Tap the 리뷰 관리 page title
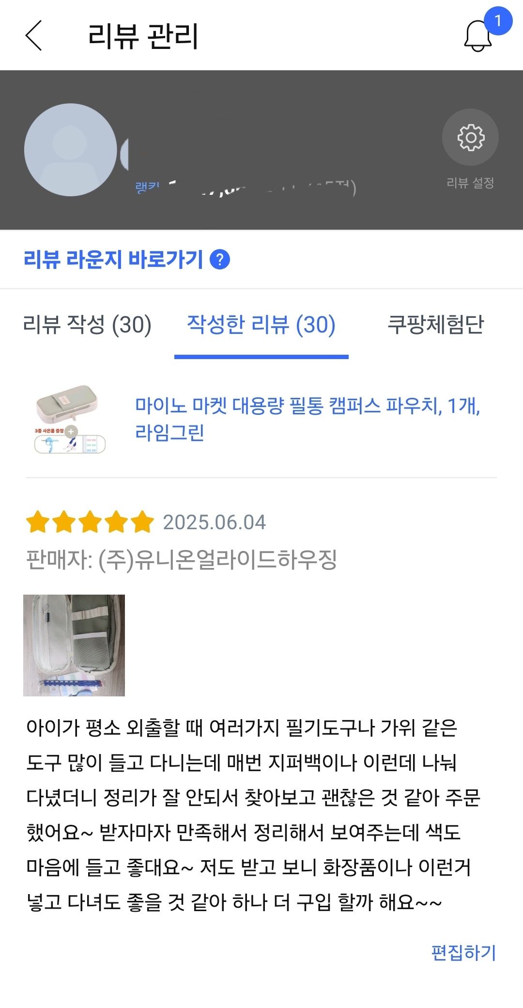 143,35
